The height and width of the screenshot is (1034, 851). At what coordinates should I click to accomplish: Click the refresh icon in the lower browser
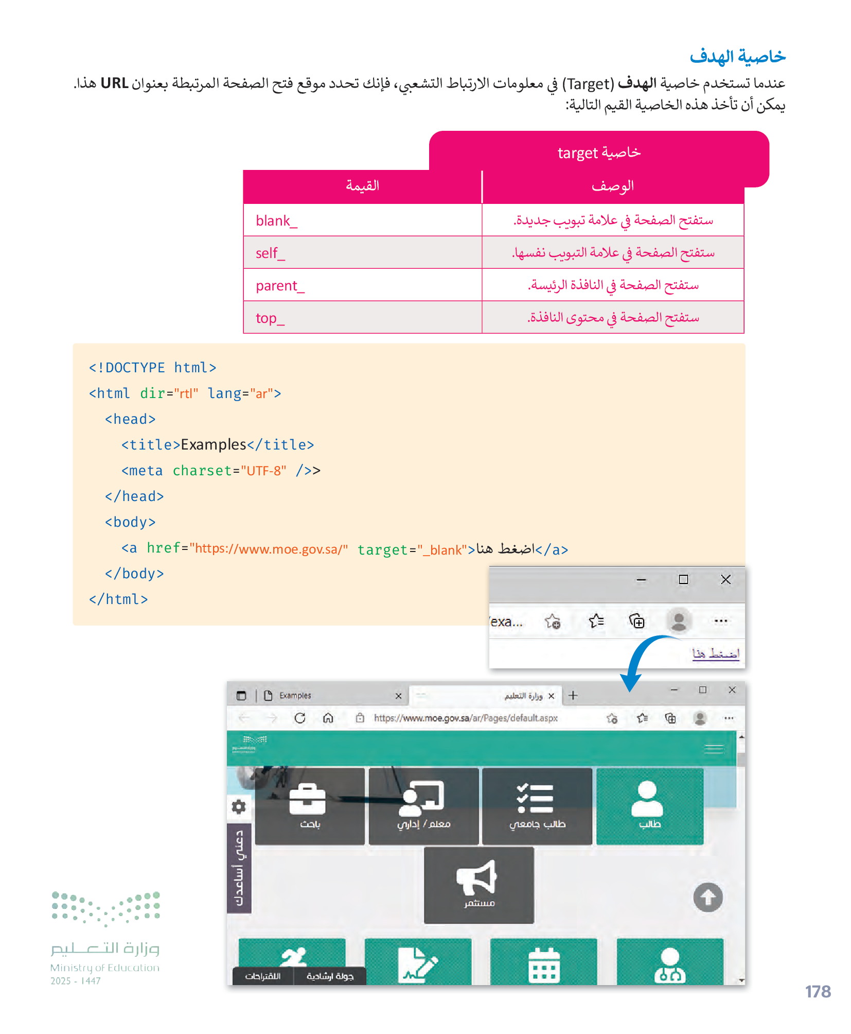click(300, 718)
